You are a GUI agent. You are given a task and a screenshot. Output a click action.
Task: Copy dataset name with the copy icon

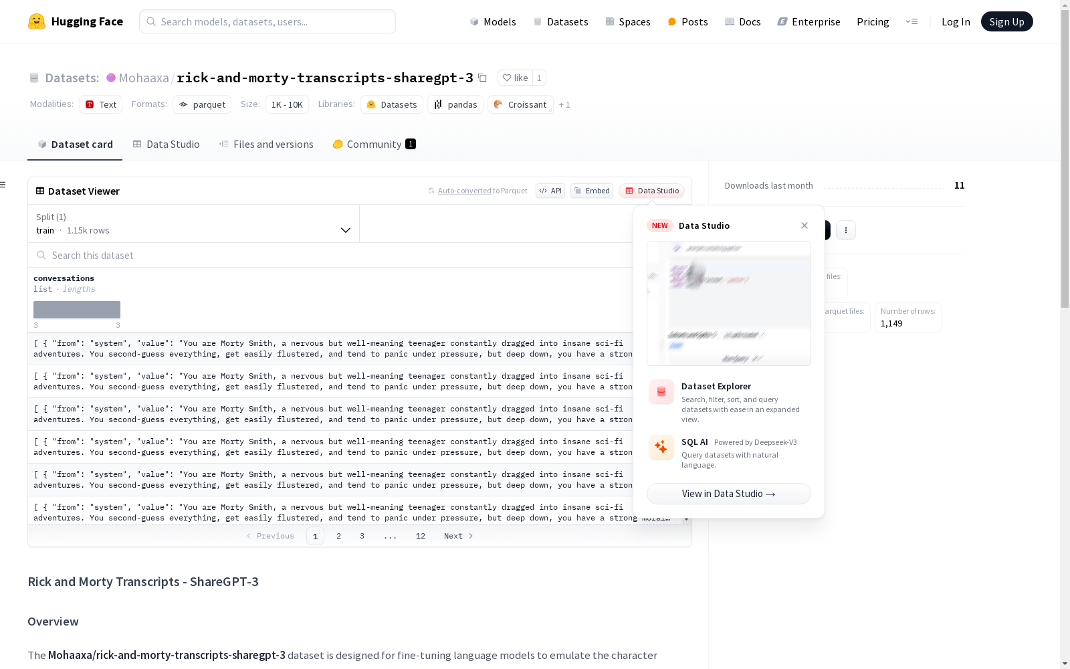point(482,78)
